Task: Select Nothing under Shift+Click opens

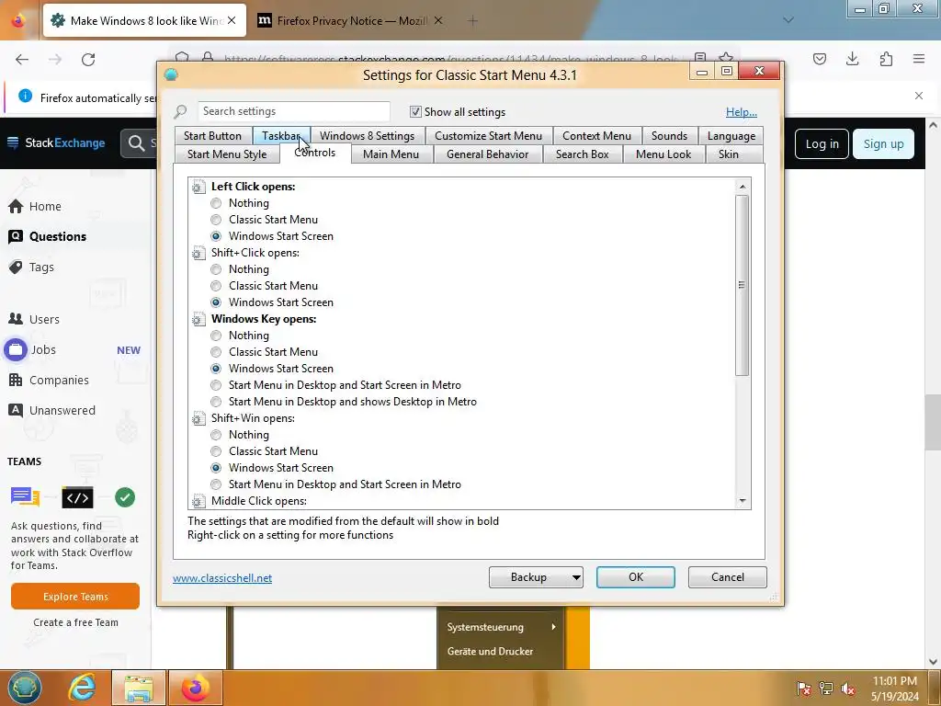Action: (x=216, y=269)
